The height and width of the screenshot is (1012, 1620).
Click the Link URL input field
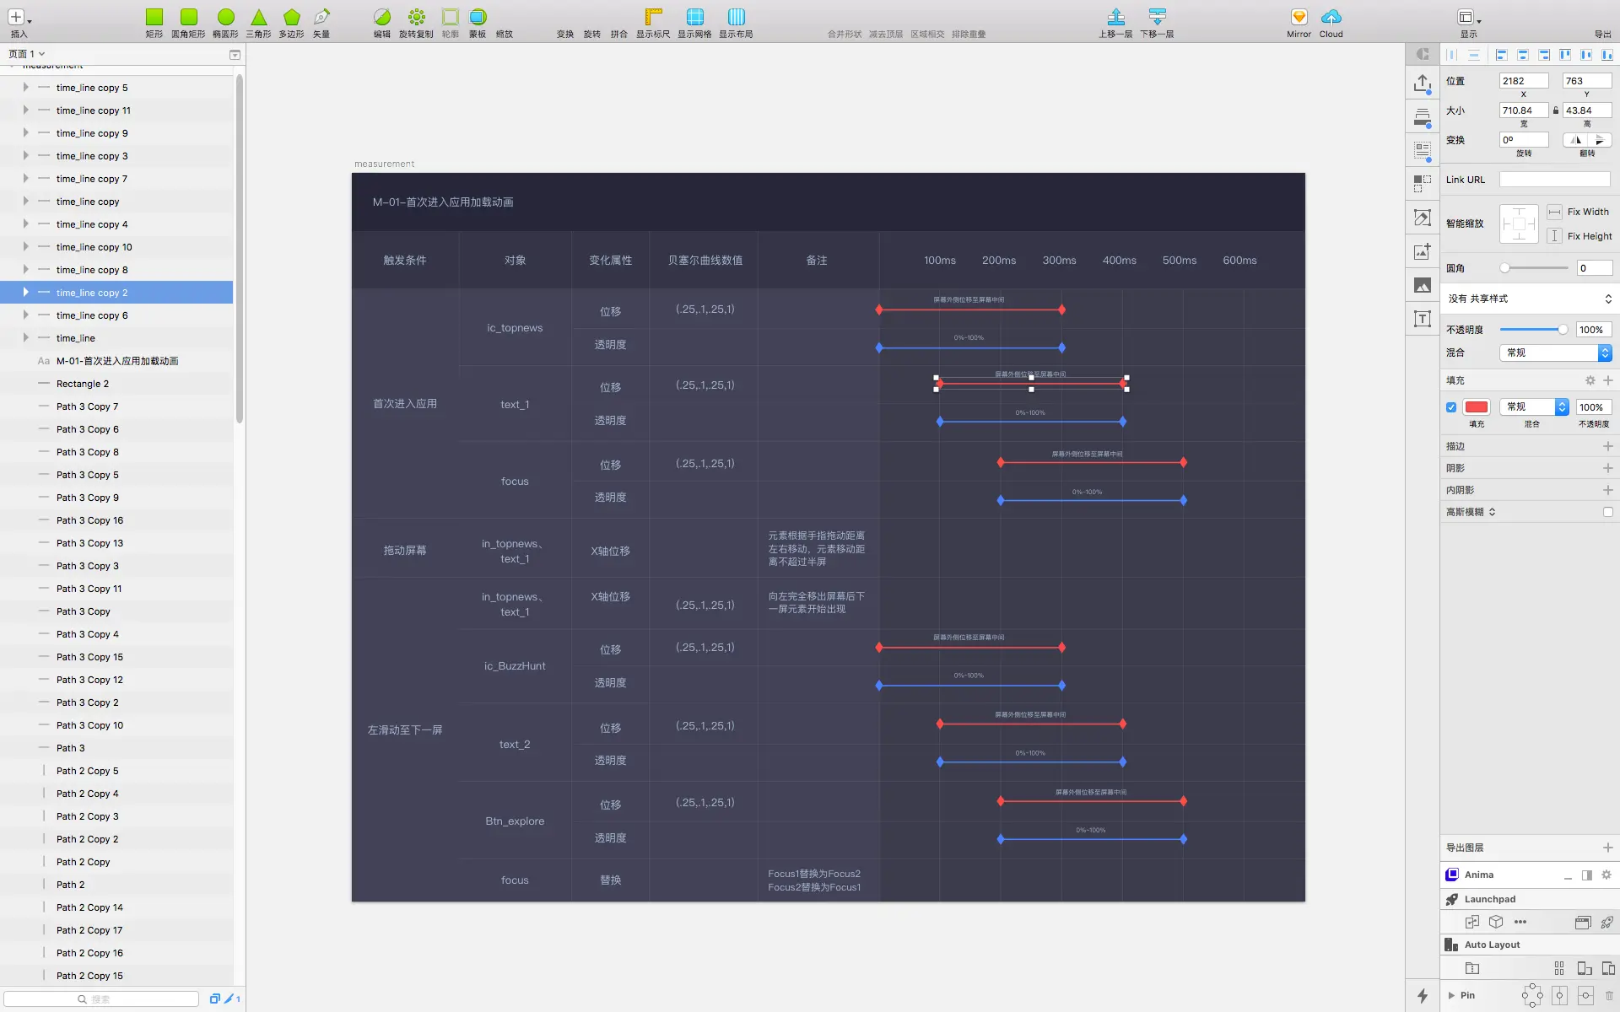[x=1554, y=180]
